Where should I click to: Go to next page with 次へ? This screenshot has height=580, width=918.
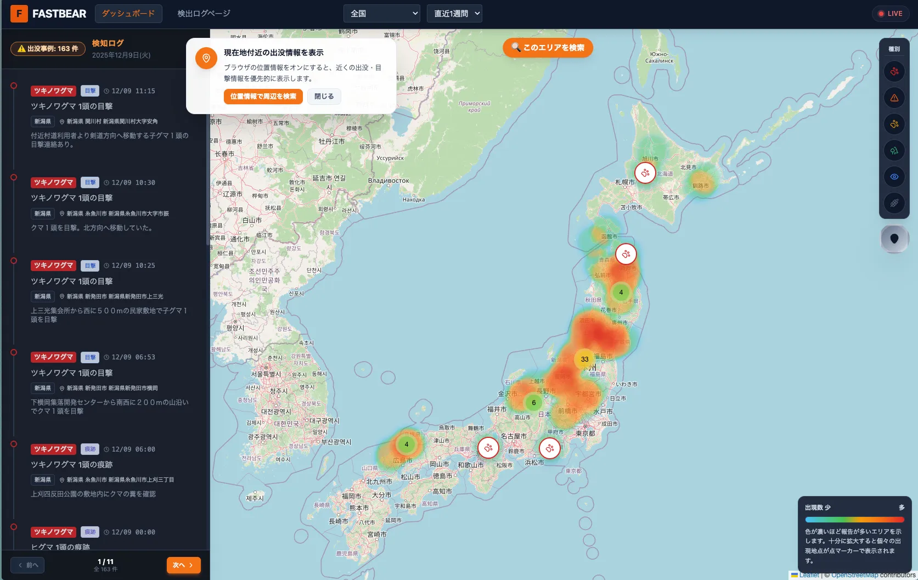[184, 565]
